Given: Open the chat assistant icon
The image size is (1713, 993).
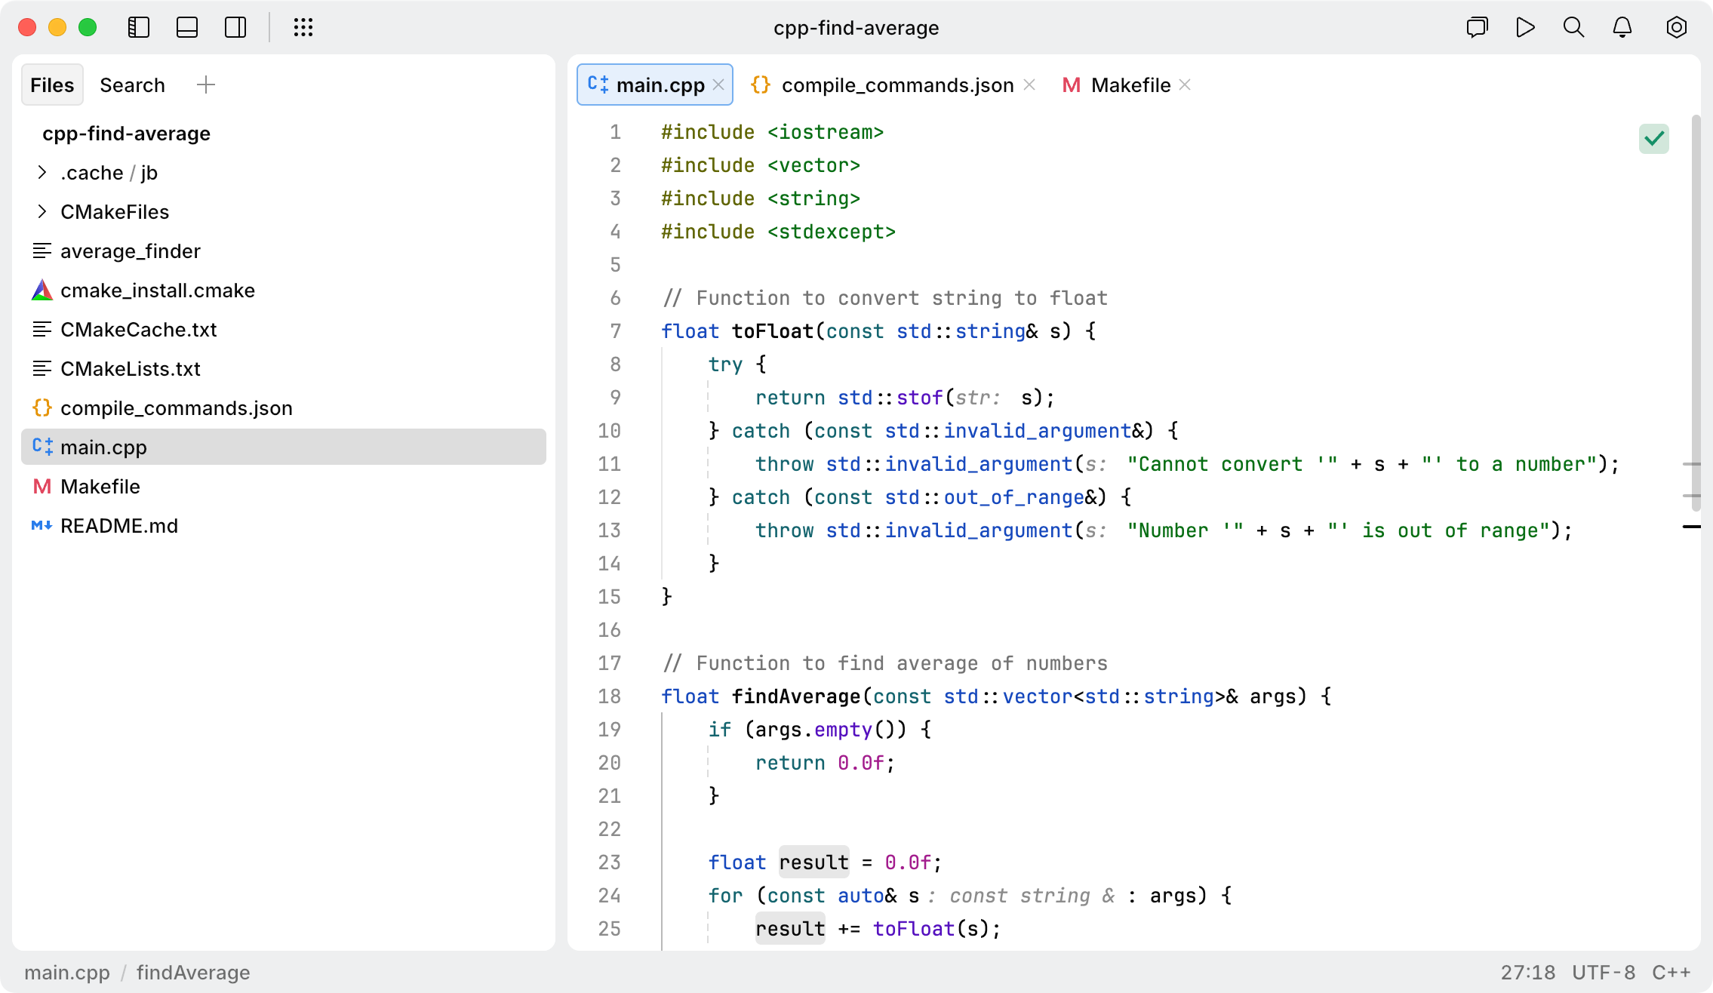Looking at the screenshot, I should tap(1477, 28).
